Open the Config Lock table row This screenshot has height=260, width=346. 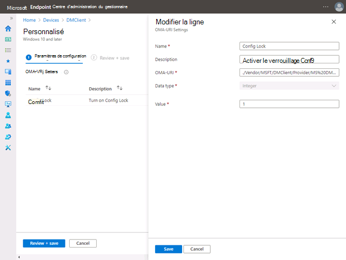point(86,100)
